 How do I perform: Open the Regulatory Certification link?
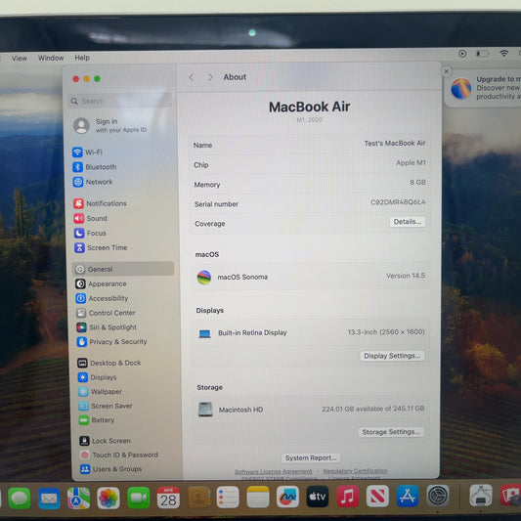pyautogui.click(x=355, y=471)
